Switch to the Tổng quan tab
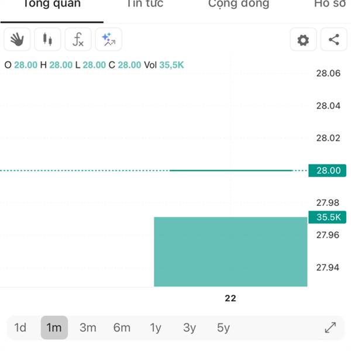The image size is (351, 351). click(x=52, y=4)
